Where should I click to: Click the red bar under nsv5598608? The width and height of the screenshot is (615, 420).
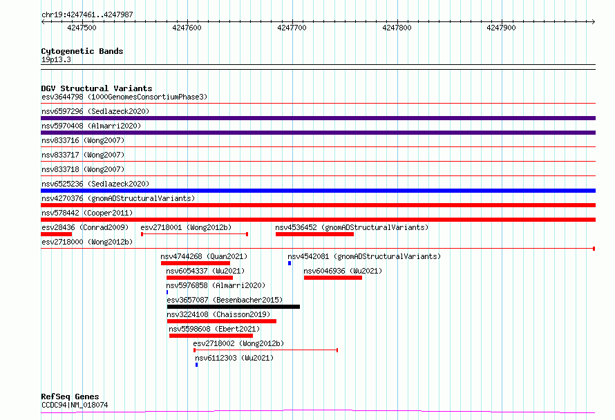click(211, 336)
